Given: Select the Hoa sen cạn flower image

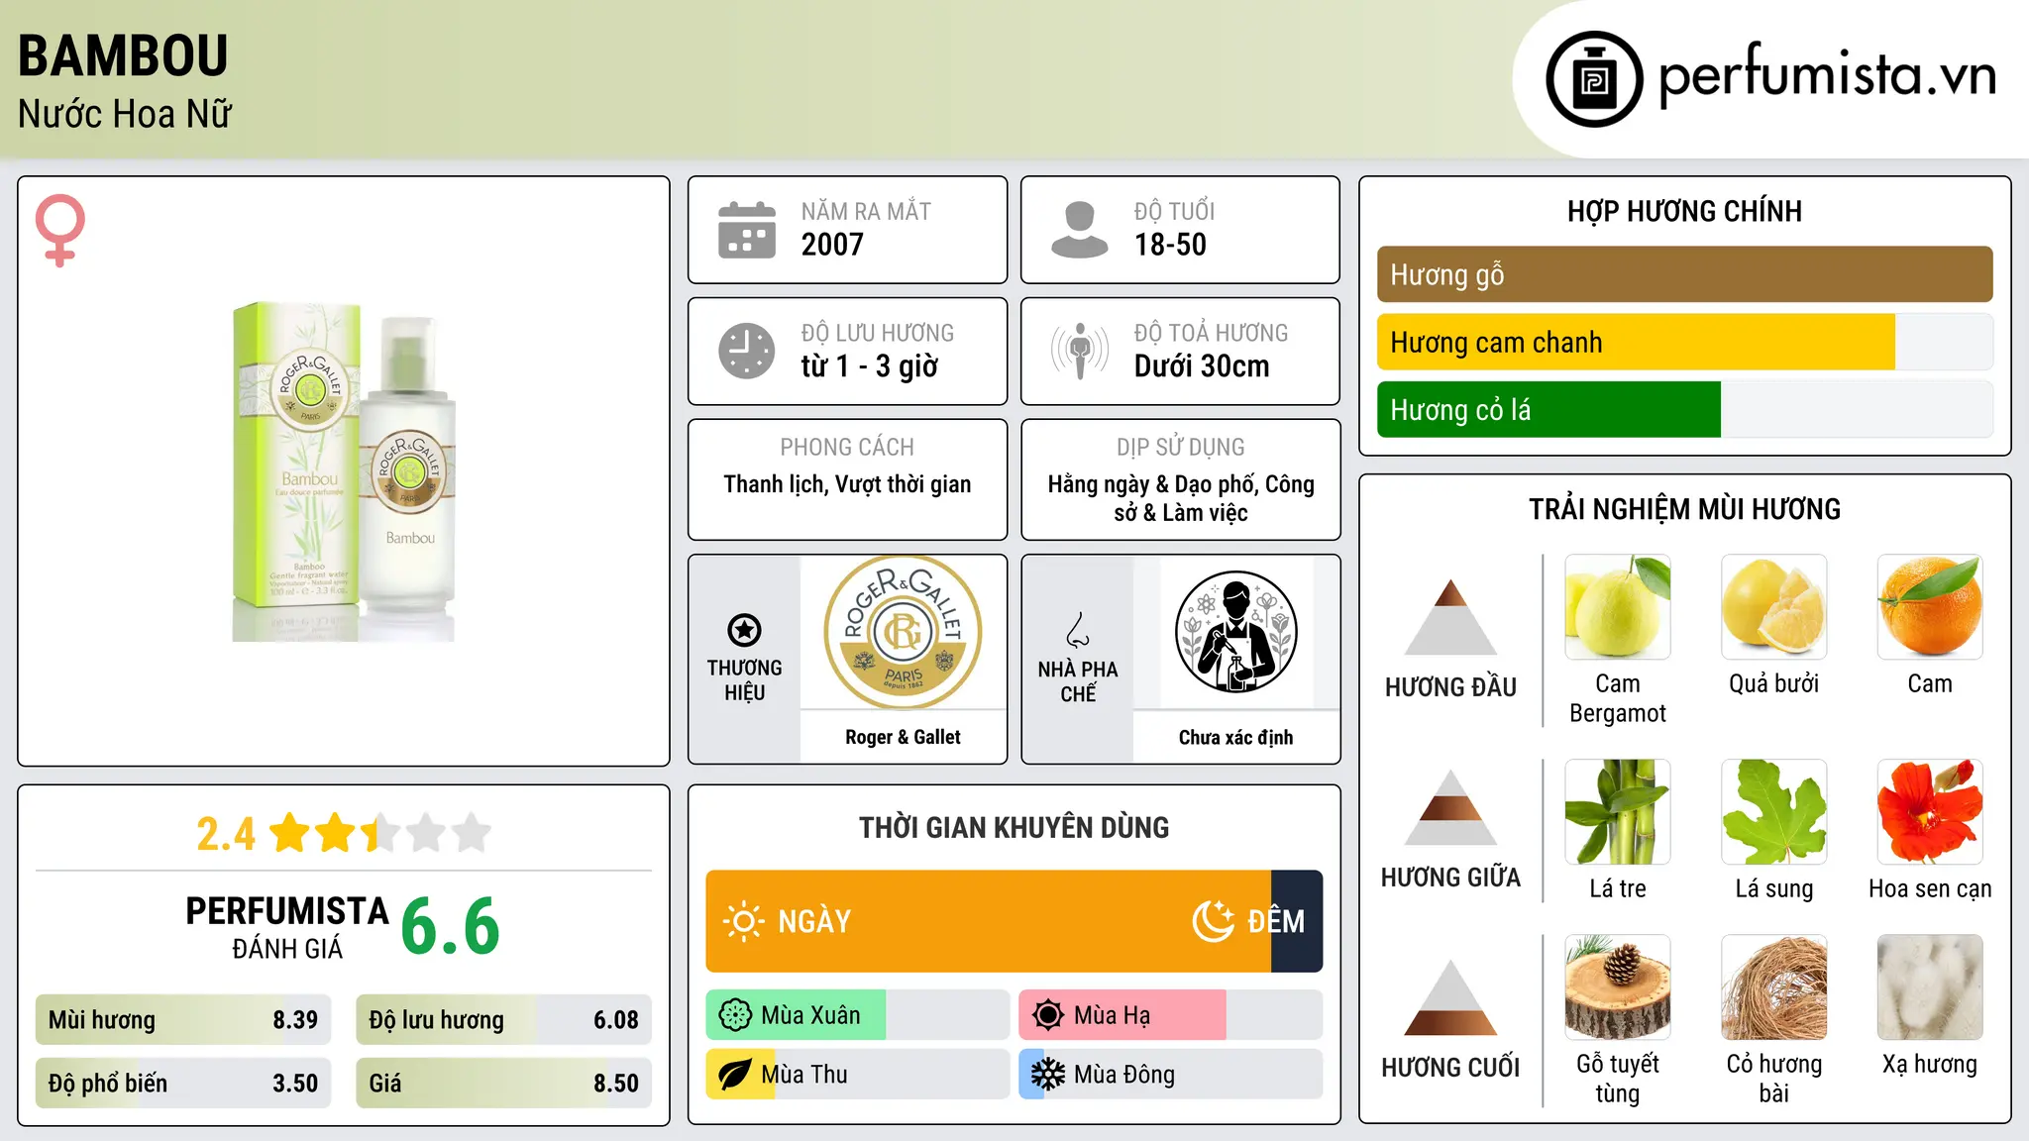Looking at the screenshot, I should pos(1930,812).
